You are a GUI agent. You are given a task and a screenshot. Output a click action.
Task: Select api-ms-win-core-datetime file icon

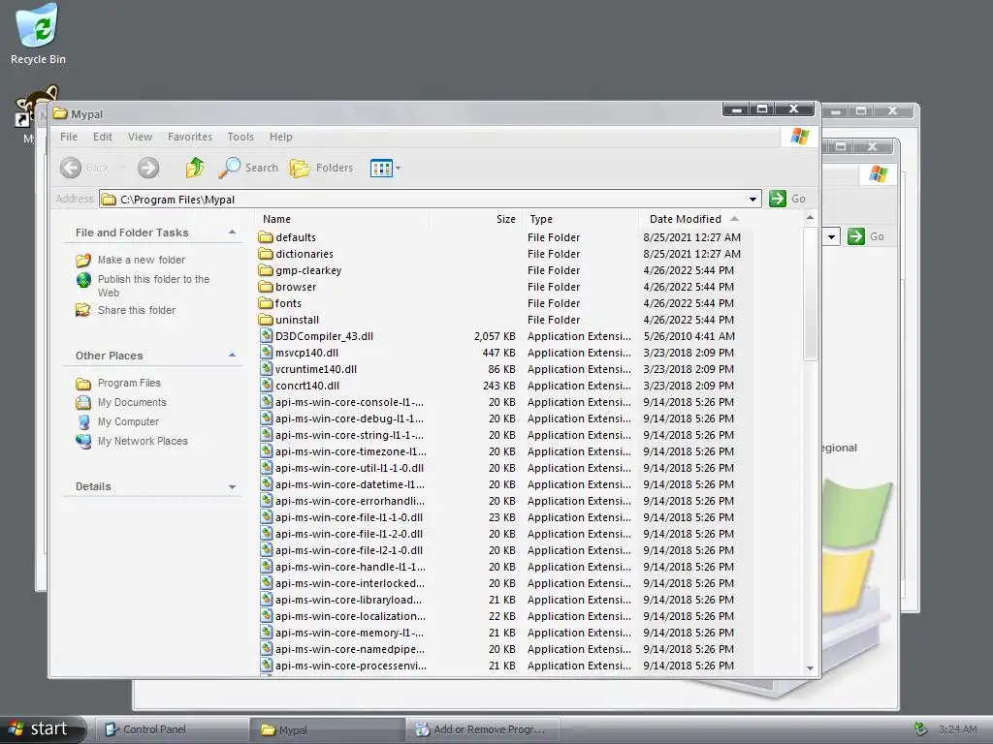[267, 484]
